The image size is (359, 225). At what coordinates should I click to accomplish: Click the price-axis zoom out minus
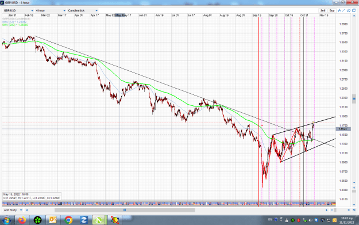tap(354, 204)
